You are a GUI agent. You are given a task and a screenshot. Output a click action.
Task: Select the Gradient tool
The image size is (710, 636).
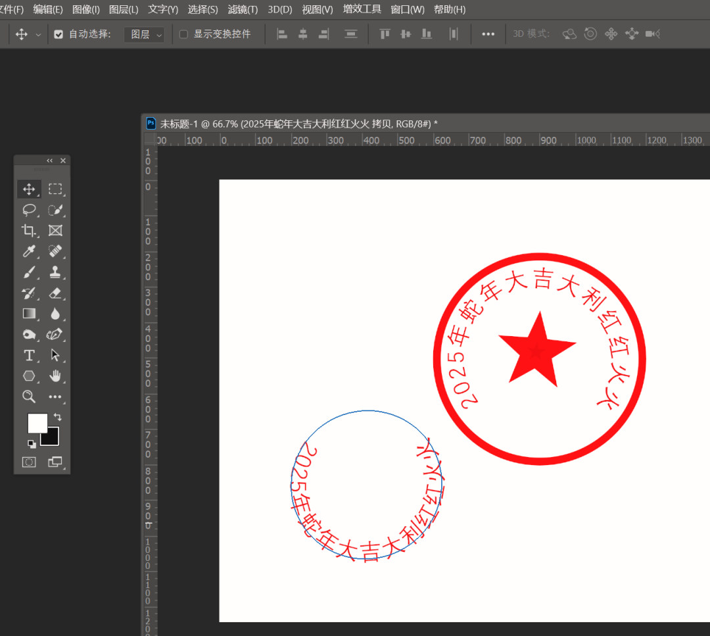(x=29, y=314)
